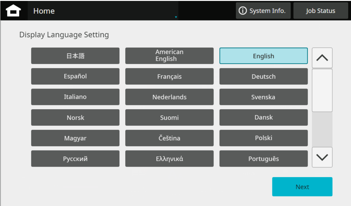The height and width of the screenshot is (206, 351).
Task: Choose Deutsch as the language
Action: click(263, 76)
